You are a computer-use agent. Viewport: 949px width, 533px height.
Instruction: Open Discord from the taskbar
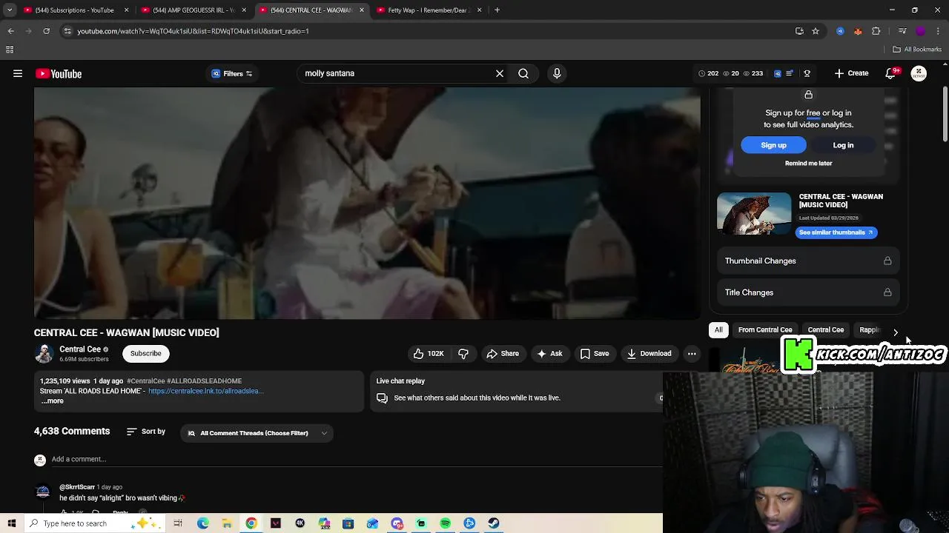pos(397,523)
